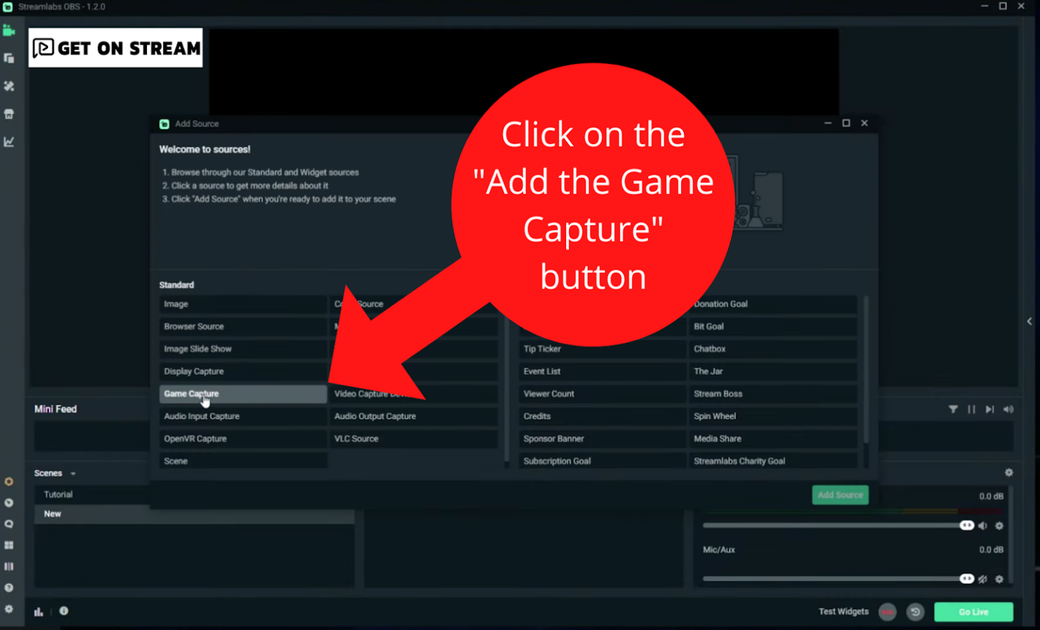Select the Editor icon in the left sidebar
This screenshot has width=1040, height=630.
[x=9, y=30]
